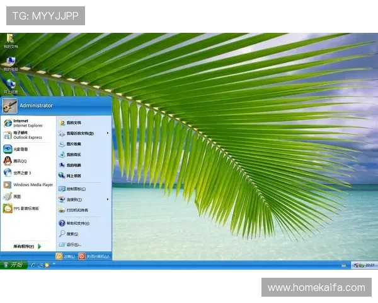Open the 画图 paint program
Image resolution: width=378 pixels, height=303 pixels.
(16, 196)
